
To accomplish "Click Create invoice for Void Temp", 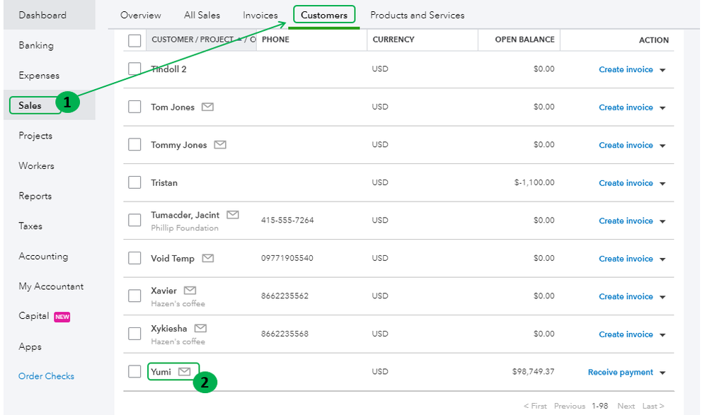I will tap(626, 259).
